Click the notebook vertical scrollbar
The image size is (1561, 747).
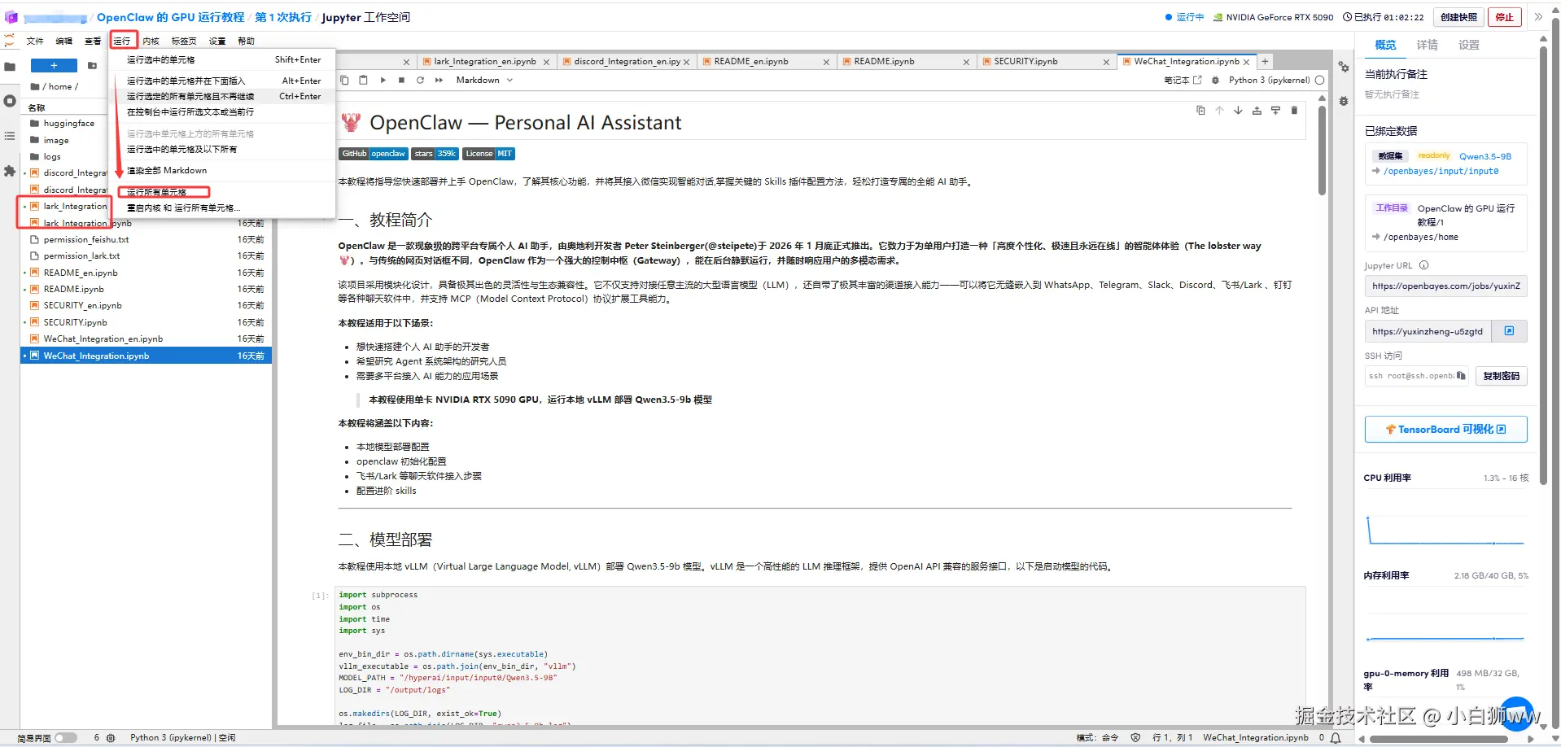click(x=1322, y=151)
